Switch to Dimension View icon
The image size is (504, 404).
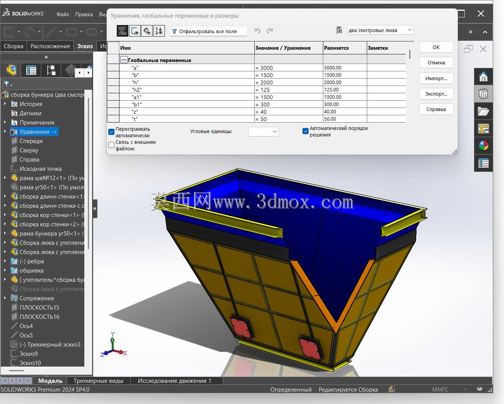(147, 31)
